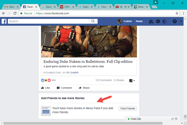This screenshot has height=125, width=187.
Task: Share the Duke Nukem post
Action: point(84,88)
